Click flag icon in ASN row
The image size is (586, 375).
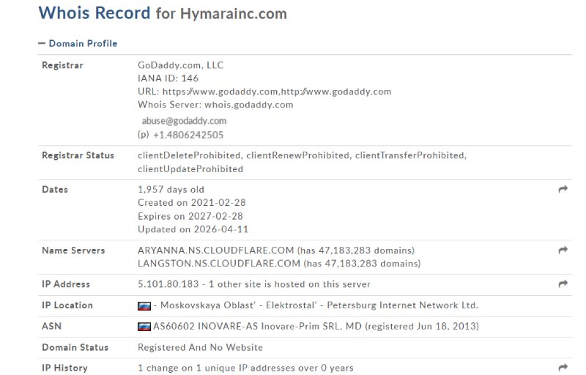[x=144, y=327]
